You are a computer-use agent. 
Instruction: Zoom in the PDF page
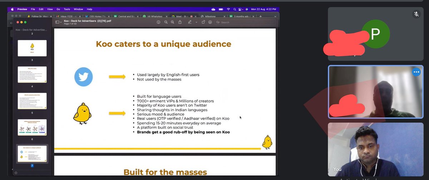(172, 22)
